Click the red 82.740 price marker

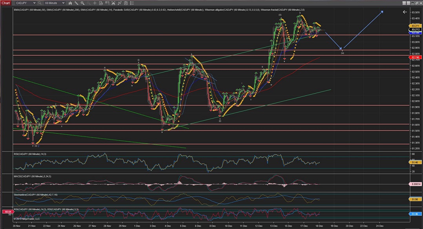coord(416,57)
